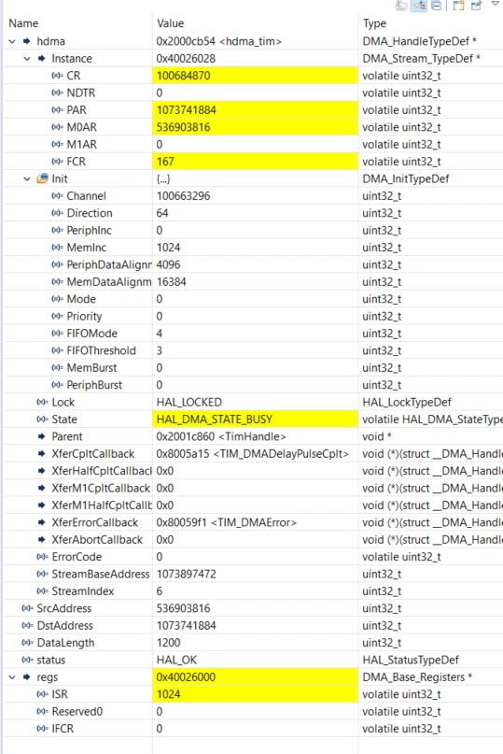Collapse the regs pointer node
Viewport: 503px width, 754px height.
click(x=12, y=677)
